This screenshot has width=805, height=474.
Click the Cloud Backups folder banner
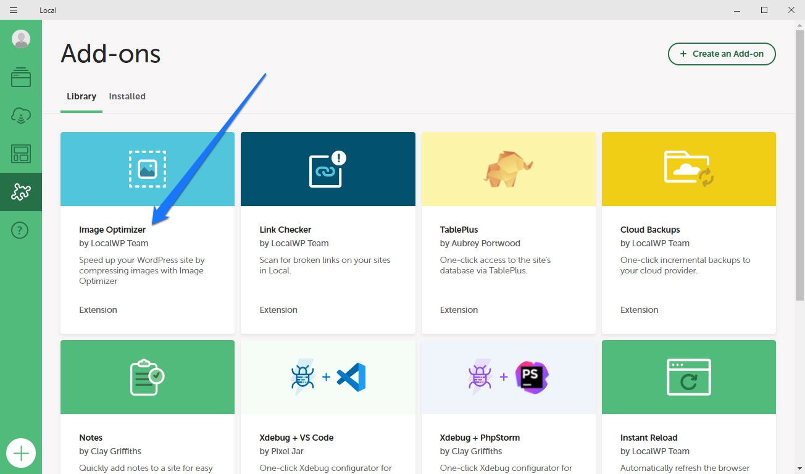coord(689,169)
